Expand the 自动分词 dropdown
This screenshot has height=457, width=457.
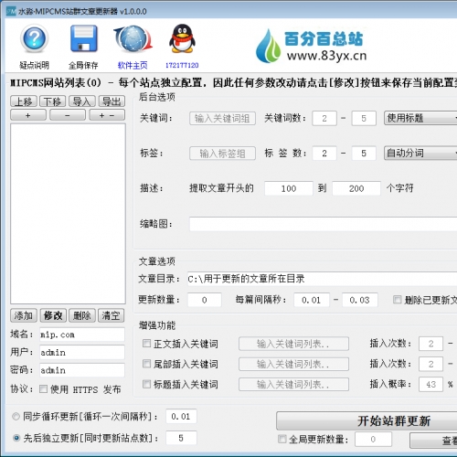420,153
